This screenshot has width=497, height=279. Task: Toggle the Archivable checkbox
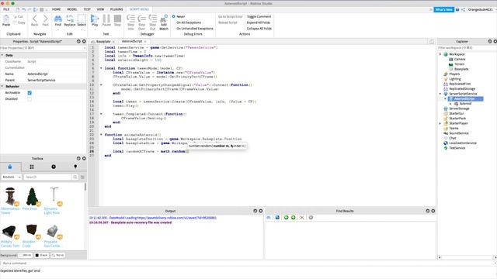(x=30, y=93)
